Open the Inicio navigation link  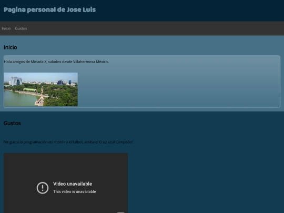pos(6,28)
